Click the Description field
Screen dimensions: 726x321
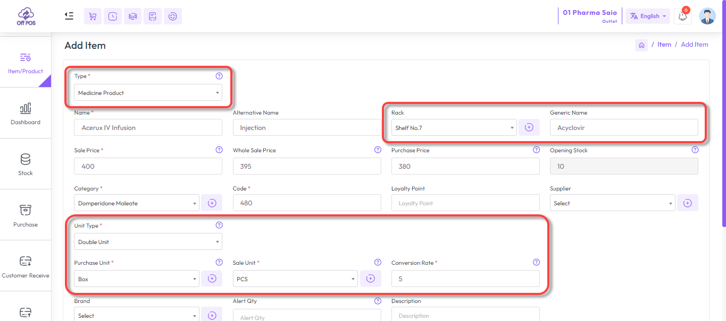[x=465, y=315]
